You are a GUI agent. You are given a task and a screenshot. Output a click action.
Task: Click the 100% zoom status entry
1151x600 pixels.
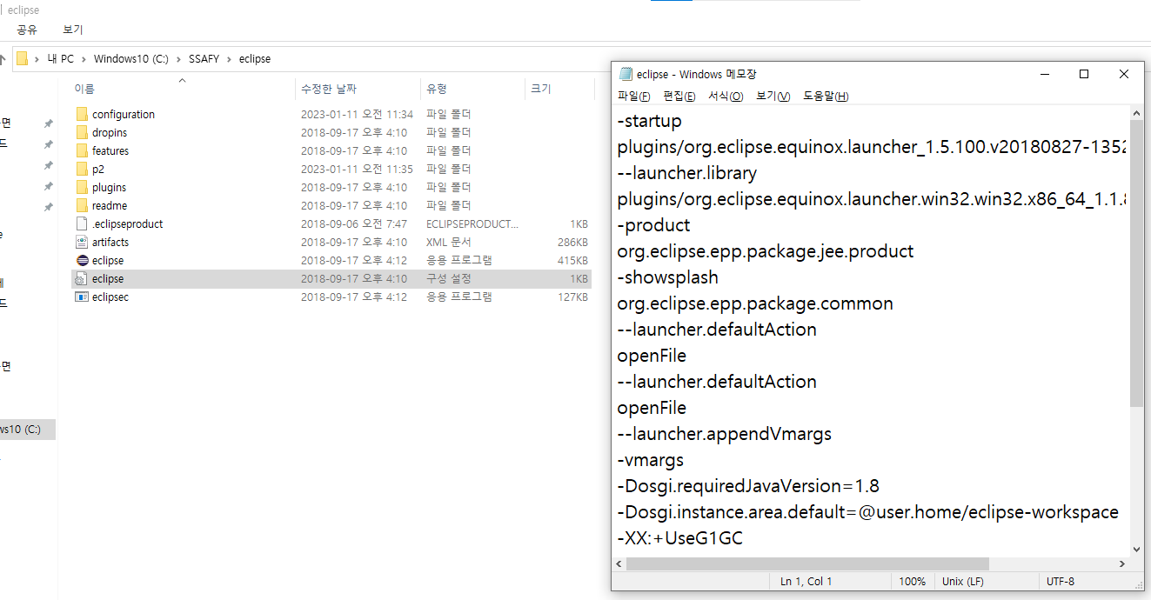tap(912, 581)
